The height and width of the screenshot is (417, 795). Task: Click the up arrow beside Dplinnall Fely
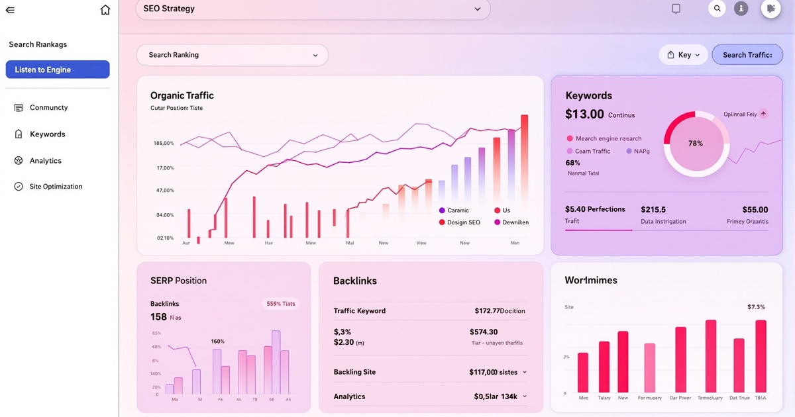763,114
